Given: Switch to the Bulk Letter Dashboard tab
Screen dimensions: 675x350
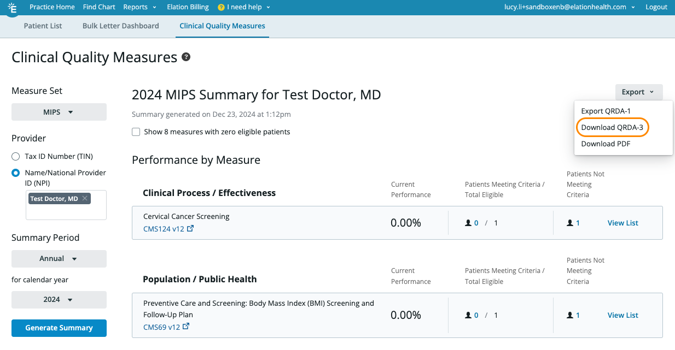Looking at the screenshot, I should (120, 26).
